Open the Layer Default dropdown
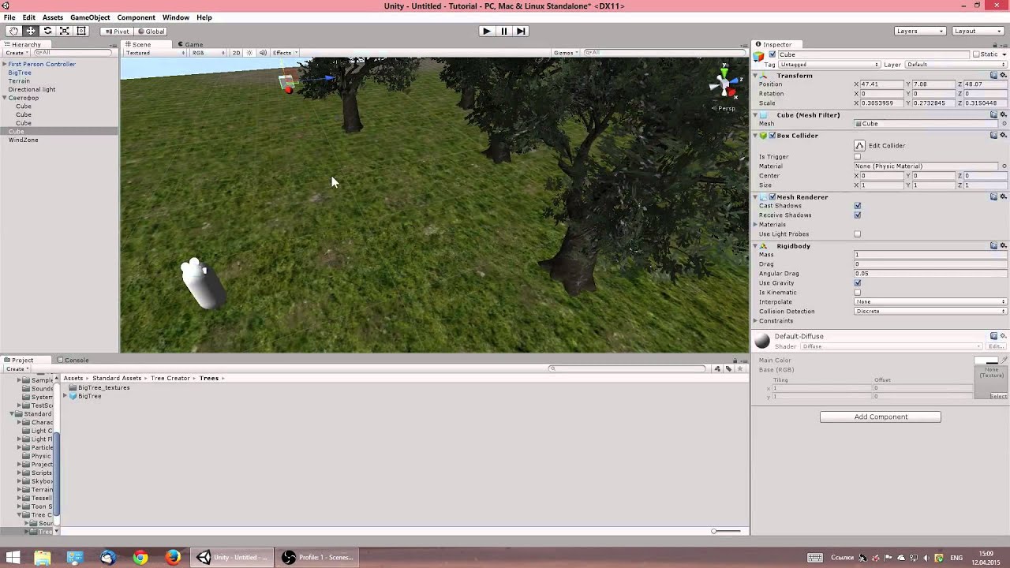 [x=956, y=65]
